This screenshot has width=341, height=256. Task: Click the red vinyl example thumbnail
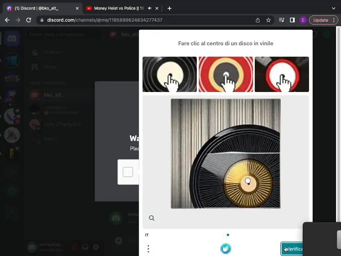(x=226, y=74)
